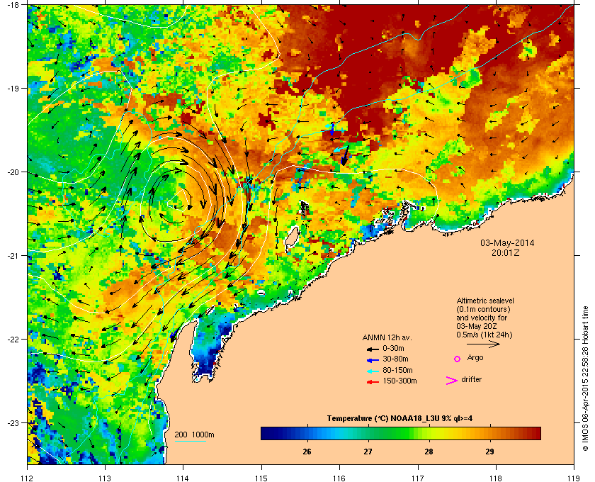Click the longitude axis label 119
Viewport: 595px width, 482px height.
(x=574, y=478)
